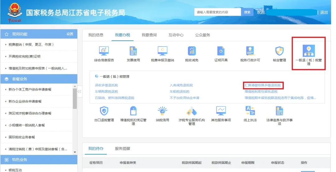Click the star icon beside 常用功能
The height and width of the screenshot is (172, 336).
[7, 34]
